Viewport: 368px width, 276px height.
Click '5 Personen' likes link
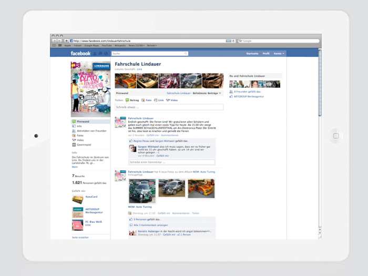[140, 219]
